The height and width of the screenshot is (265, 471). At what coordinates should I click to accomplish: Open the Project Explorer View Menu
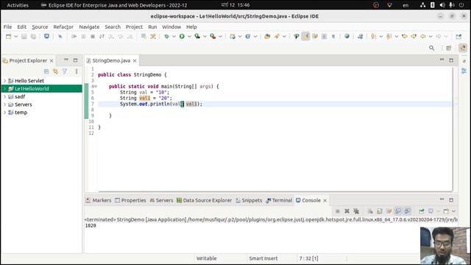tap(77, 71)
